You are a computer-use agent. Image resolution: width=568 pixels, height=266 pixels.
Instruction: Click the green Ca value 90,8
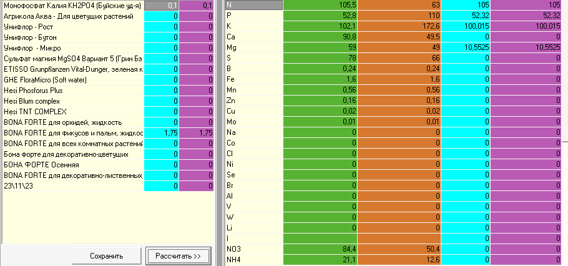pyautogui.click(x=320, y=37)
